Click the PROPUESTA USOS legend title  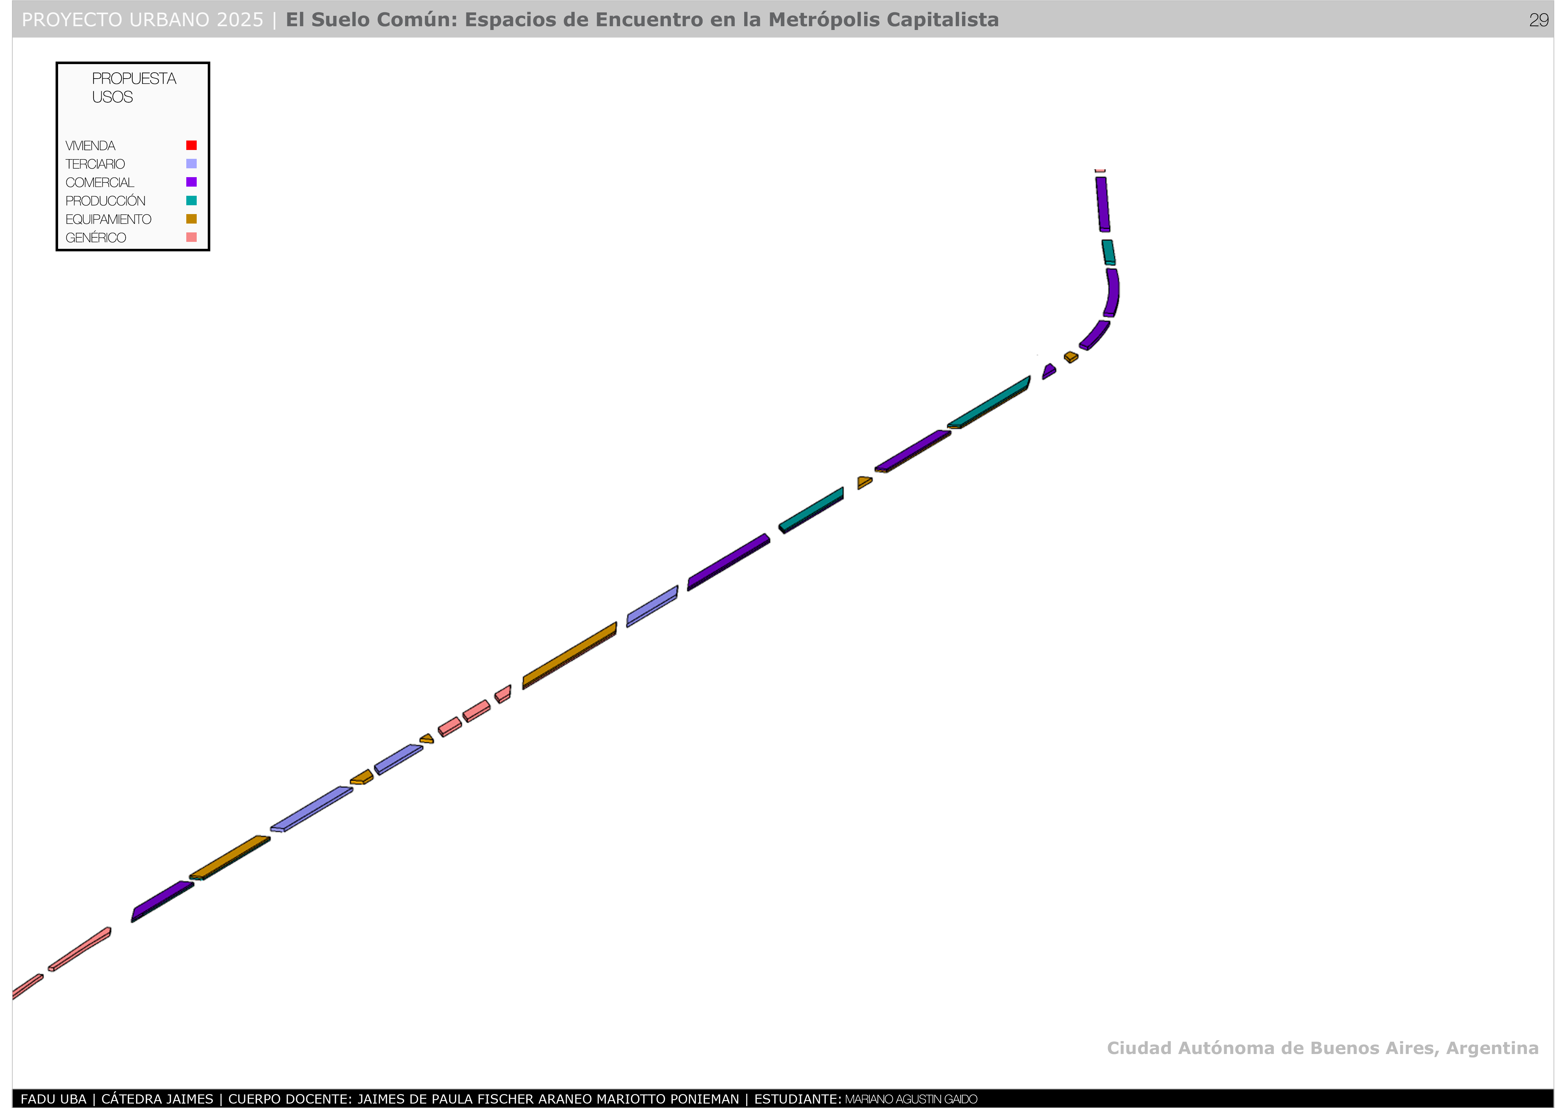(134, 88)
